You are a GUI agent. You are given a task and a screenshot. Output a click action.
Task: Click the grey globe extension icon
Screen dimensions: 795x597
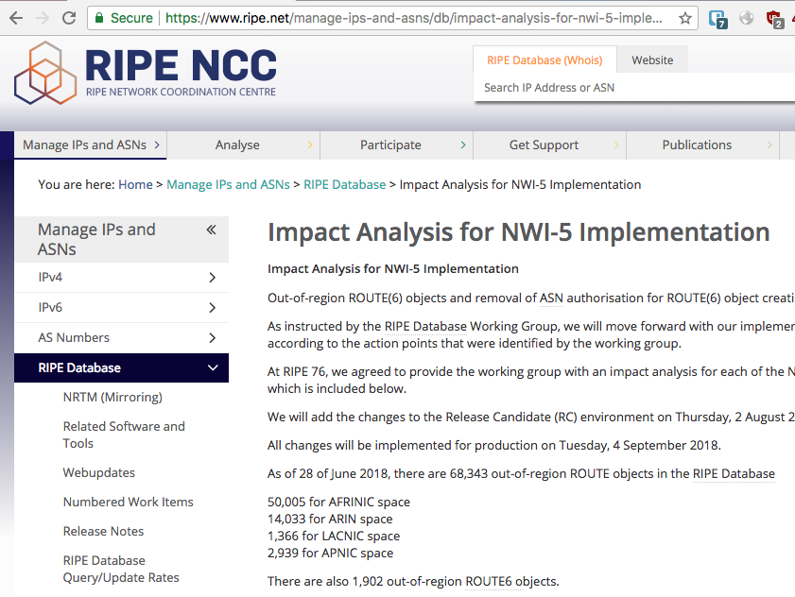tap(747, 18)
